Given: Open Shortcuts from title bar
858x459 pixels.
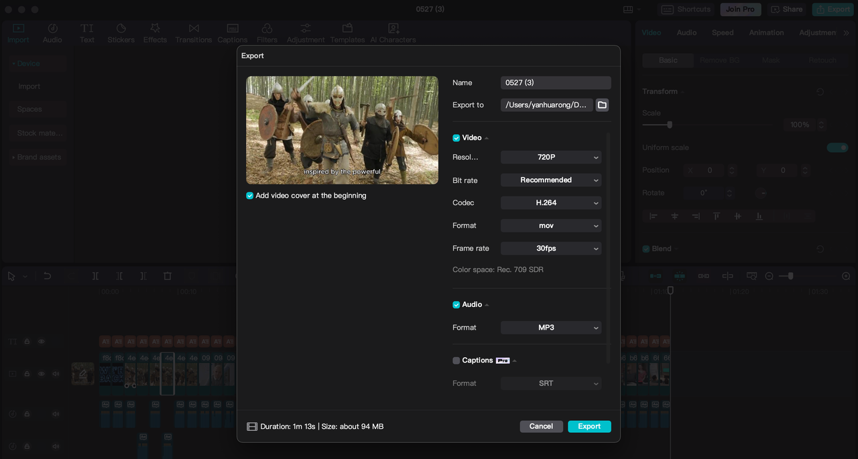Looking at the screenshot, I should click(x=686, y=9).
